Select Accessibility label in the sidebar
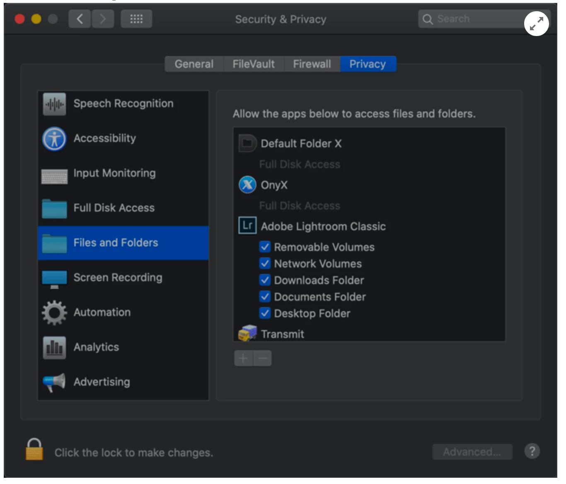566x484 pixels. click(105, 138)
